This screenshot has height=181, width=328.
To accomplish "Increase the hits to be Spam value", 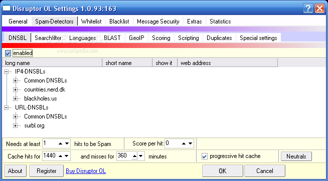I will pyautogui.click(x=61, y=143).
